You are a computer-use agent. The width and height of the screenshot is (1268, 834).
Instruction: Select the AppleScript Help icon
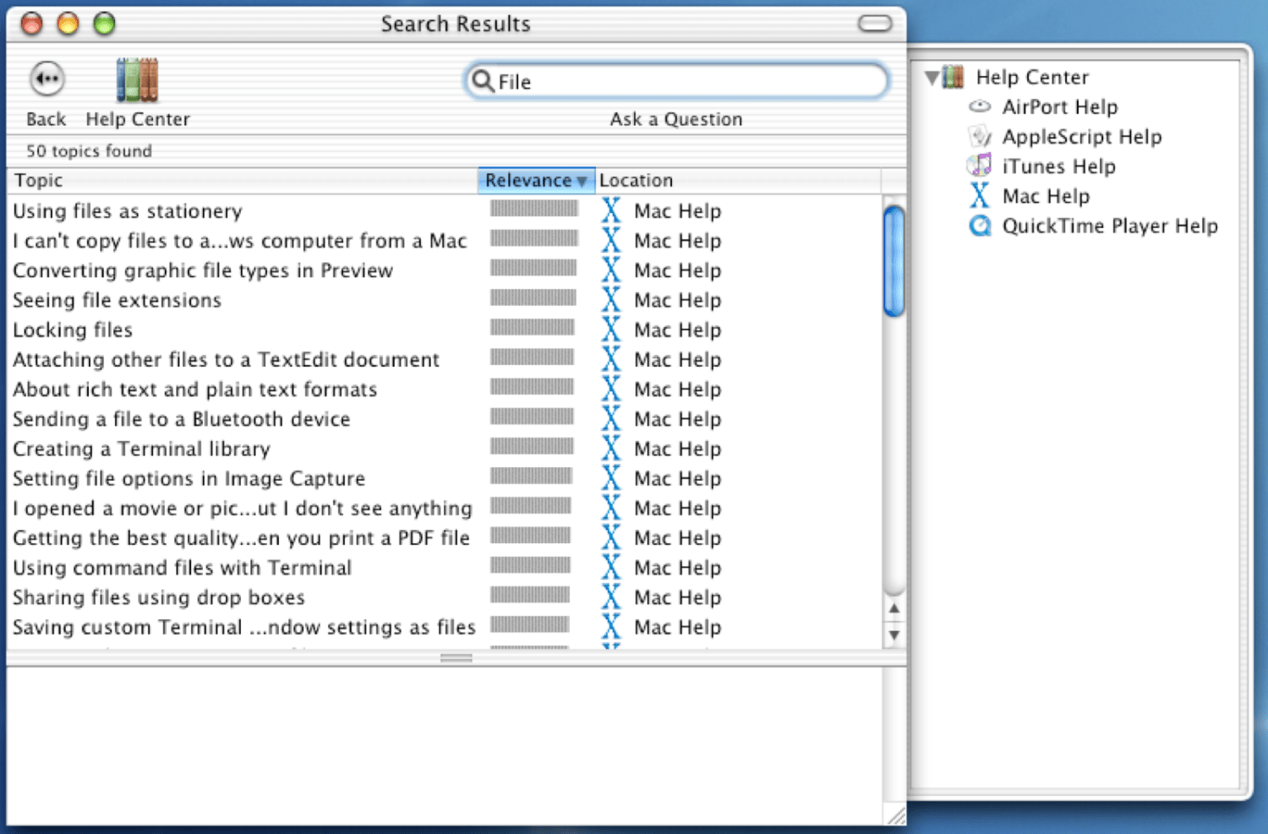click(x=980, y=136)
